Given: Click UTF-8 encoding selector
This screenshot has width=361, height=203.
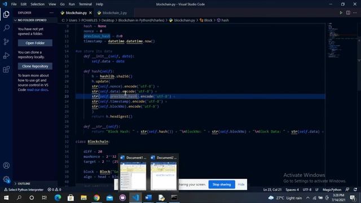Looking at the screenshot, I should [307, 189].
